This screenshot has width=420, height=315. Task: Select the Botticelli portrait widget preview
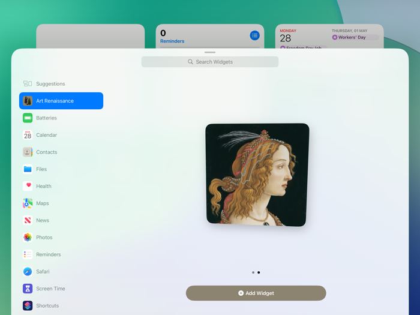click(257, 175)
